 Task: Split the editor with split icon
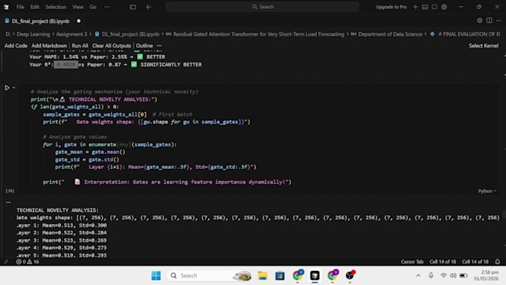(x=489, y=21)
